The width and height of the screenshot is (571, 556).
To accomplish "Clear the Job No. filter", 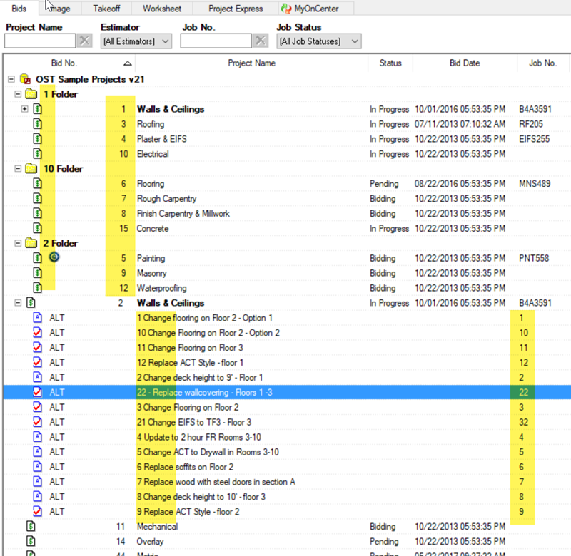I will (x=261, y=41).
